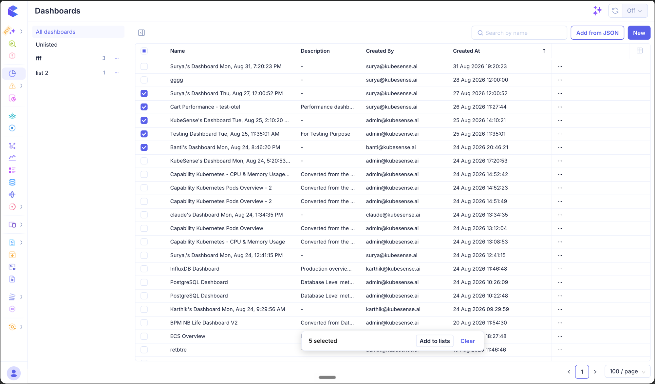Expand the beta AI sidebar chevron
Screen dimensions: 655x384
[21, 31]
